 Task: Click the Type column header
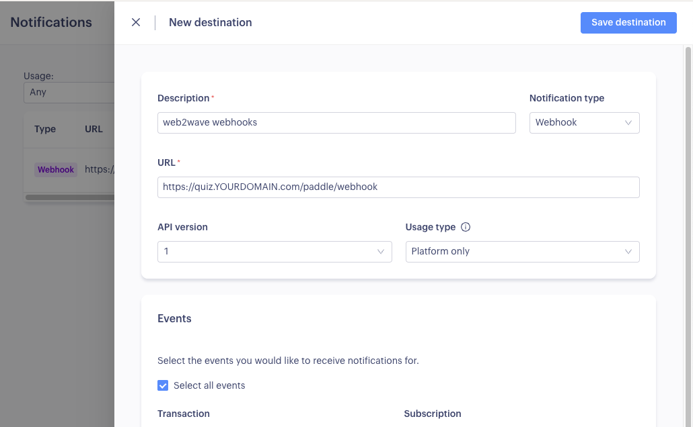[x=45, y=129]
